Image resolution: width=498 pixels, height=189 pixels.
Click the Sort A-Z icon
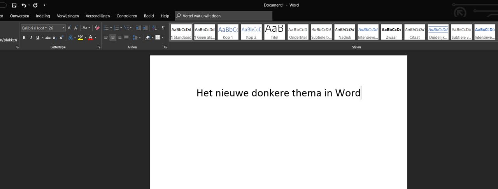pyautogui.click(x=154, y=28)
